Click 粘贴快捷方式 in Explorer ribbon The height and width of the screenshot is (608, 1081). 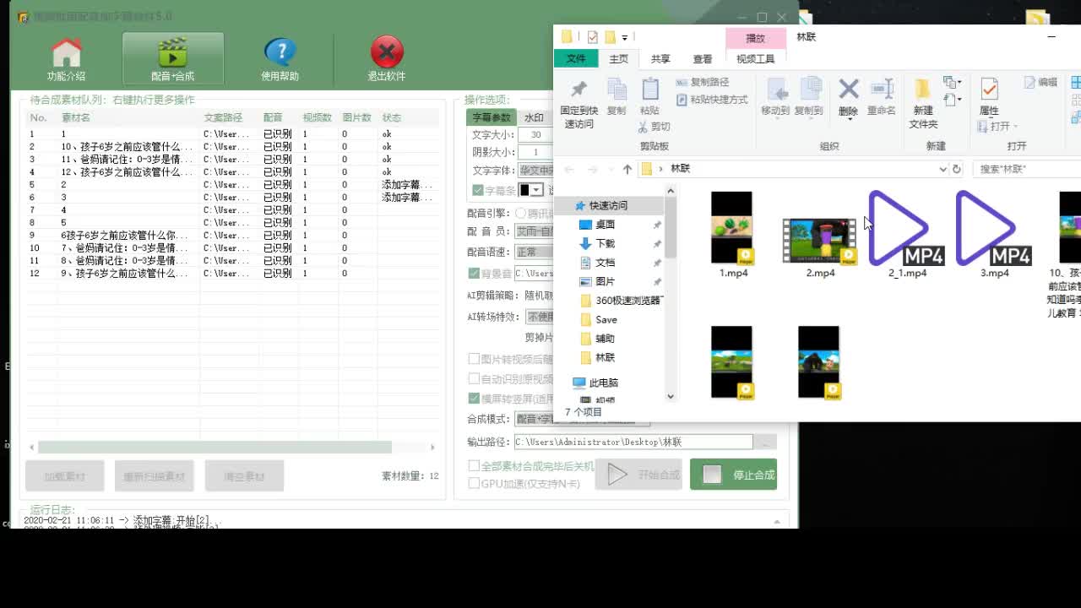pos(712,100)
